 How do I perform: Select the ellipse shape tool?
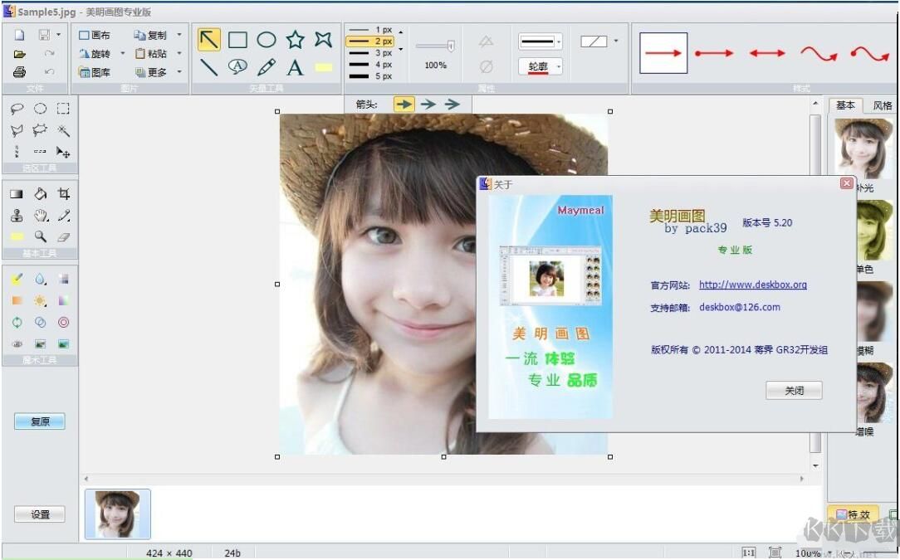(x=267, y=40)
